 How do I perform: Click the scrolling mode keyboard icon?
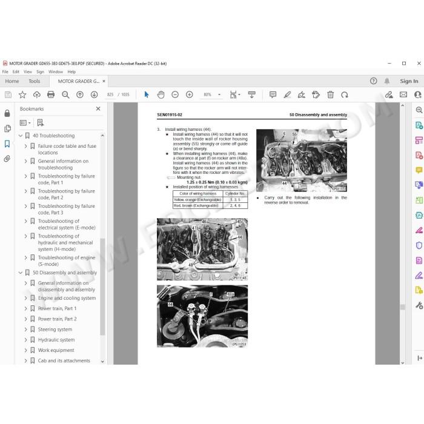[x=252, y=94]
